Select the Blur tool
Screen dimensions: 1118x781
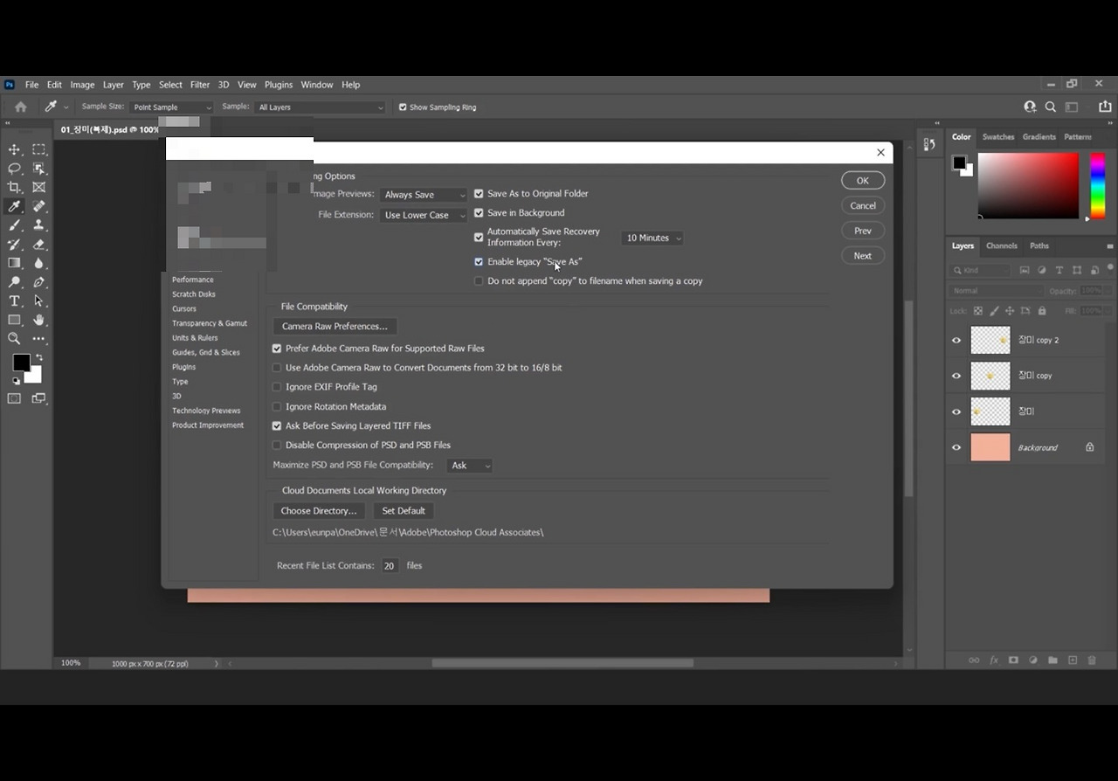pos(39,263)
